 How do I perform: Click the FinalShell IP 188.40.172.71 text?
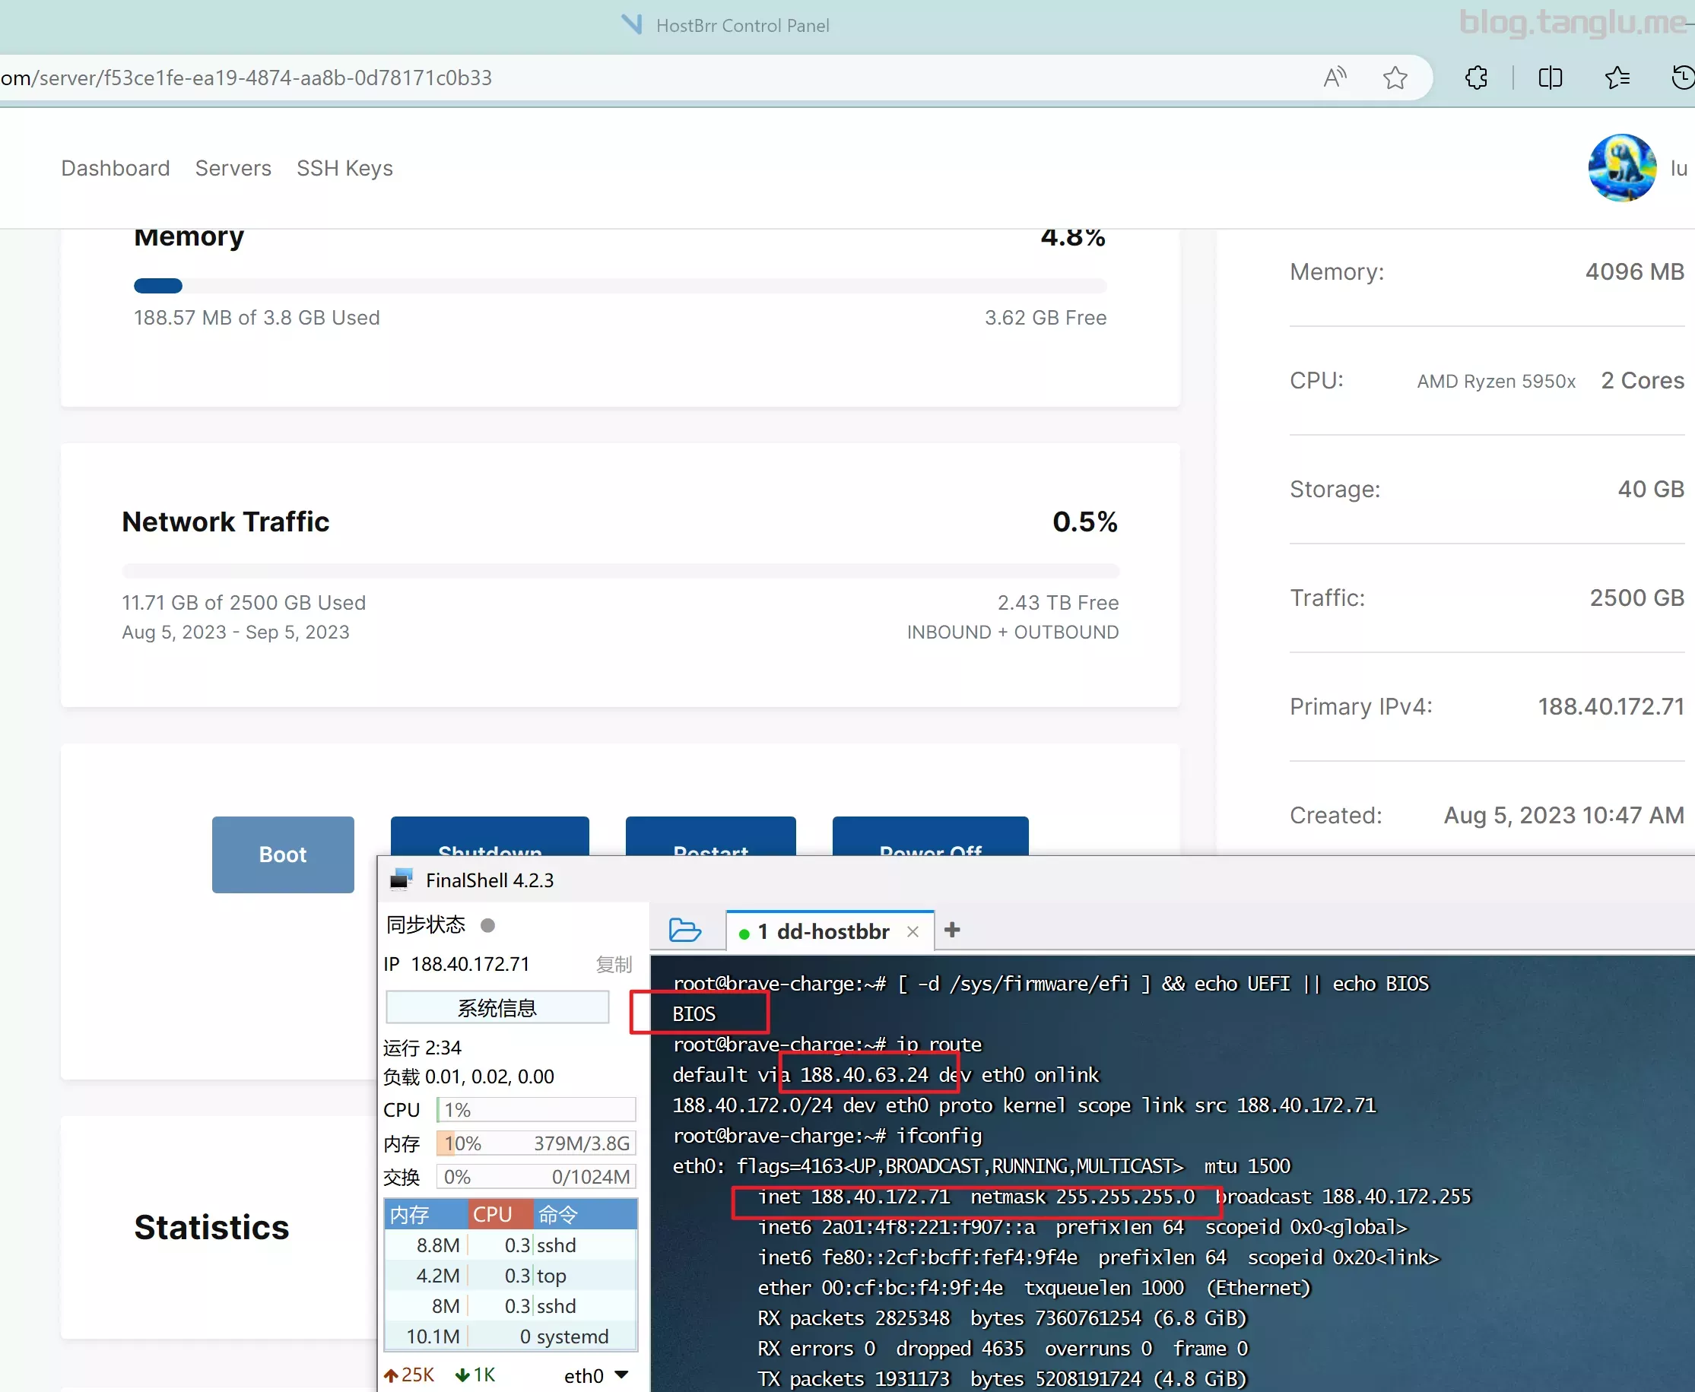470,964
